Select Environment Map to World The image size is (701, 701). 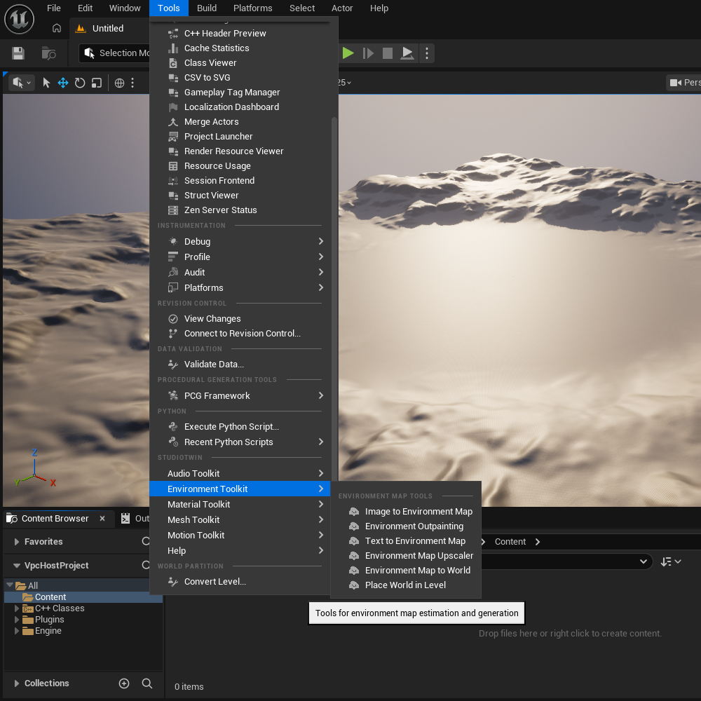tap(406, 571)
